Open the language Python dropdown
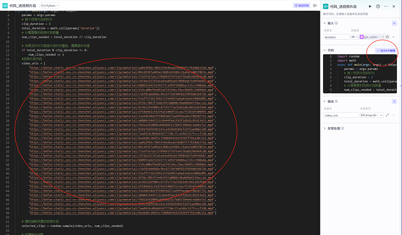 point(50,6)
